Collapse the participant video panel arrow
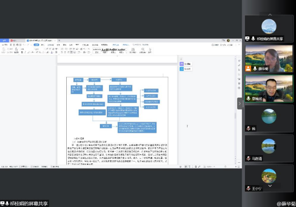296x207 pixels. point(239,103)
